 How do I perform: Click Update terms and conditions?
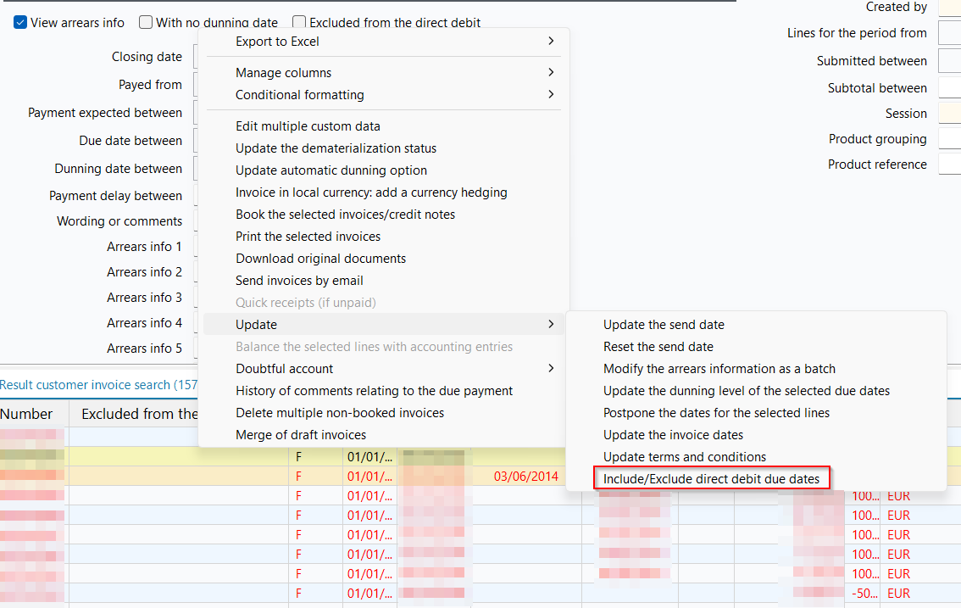point(684,457)
